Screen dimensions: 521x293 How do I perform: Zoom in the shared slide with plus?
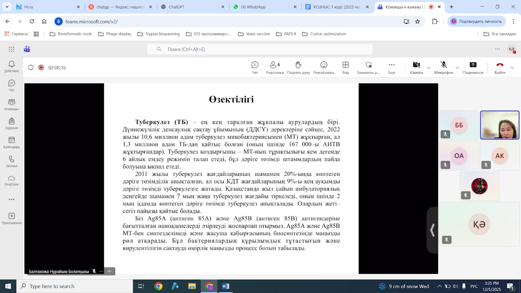[109, 271]
